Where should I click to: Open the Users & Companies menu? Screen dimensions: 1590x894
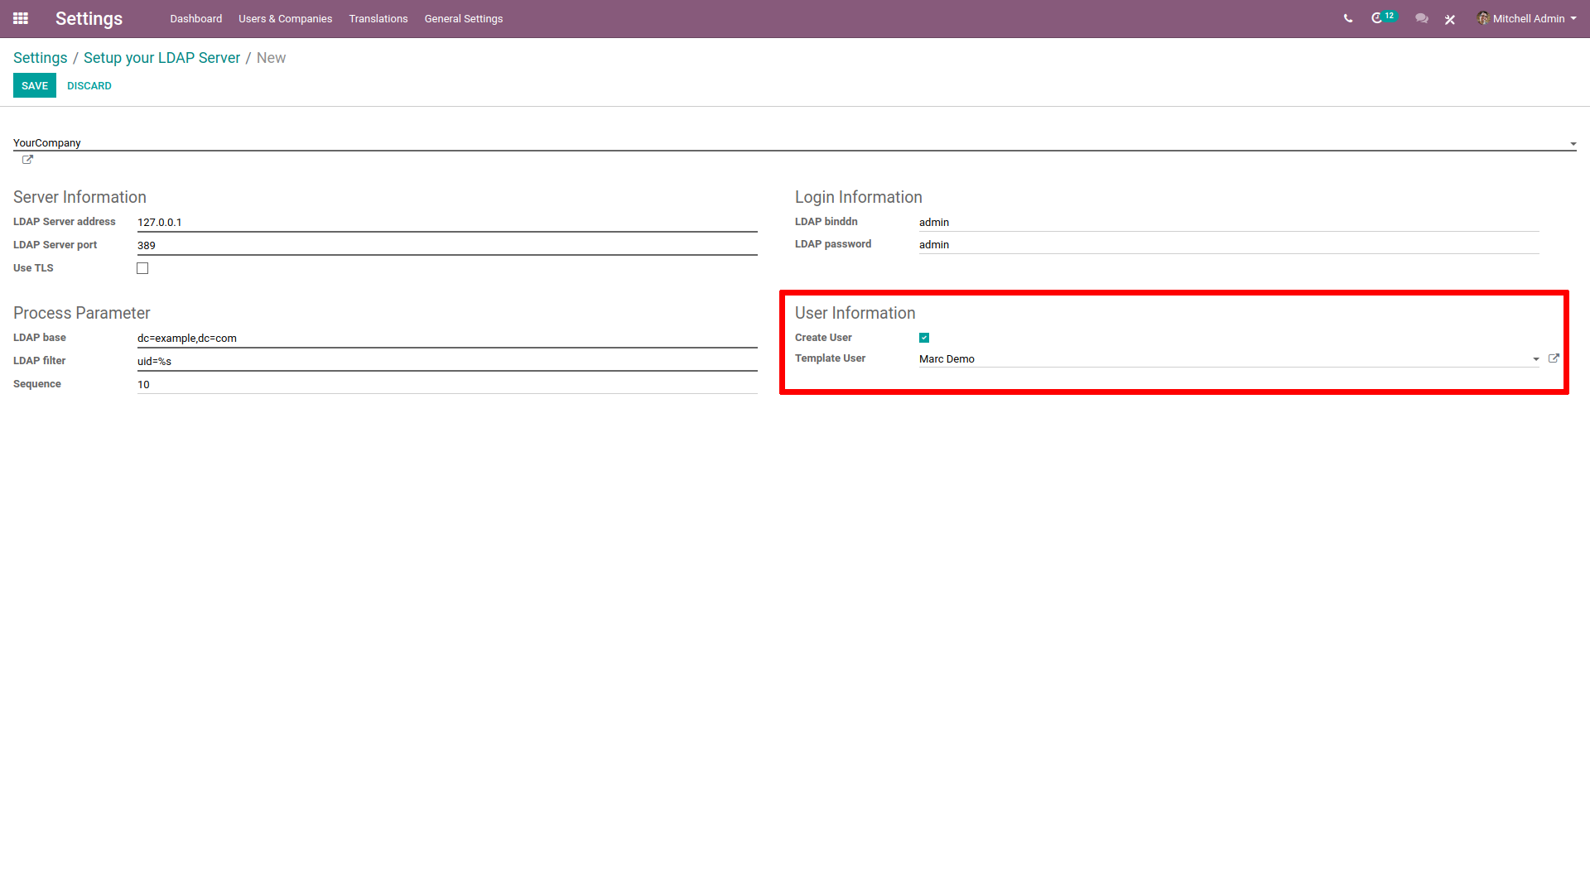(285, 18)
